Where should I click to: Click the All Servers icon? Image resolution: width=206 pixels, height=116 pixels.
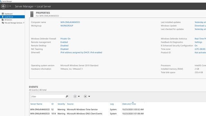(3, 20)
